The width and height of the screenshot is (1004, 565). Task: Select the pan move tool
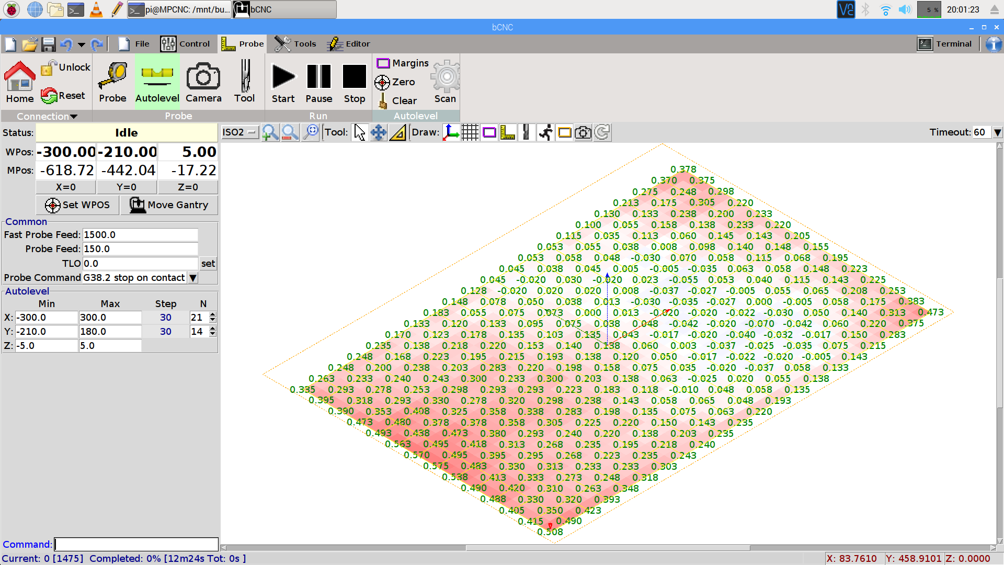(x=379, y=132)
